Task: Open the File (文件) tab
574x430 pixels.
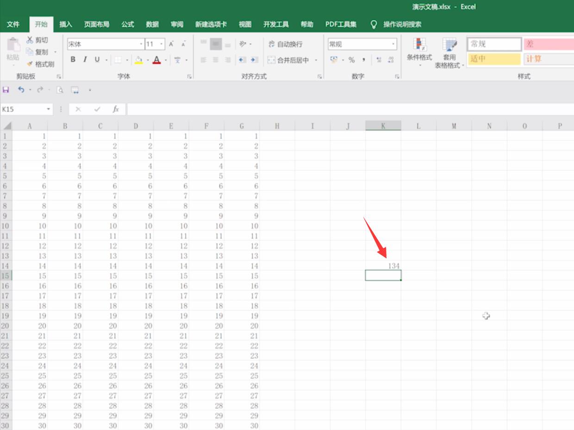Action: click(13, 25)
